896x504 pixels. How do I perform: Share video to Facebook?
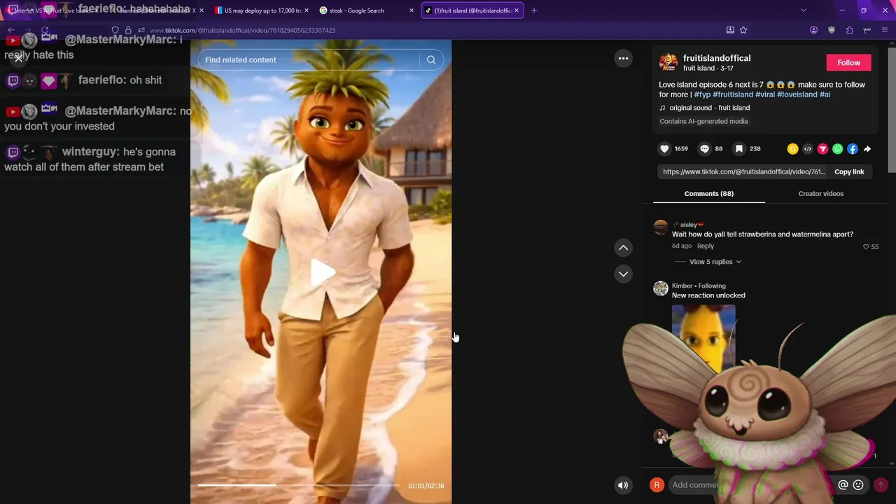click(x=852, y=148)
